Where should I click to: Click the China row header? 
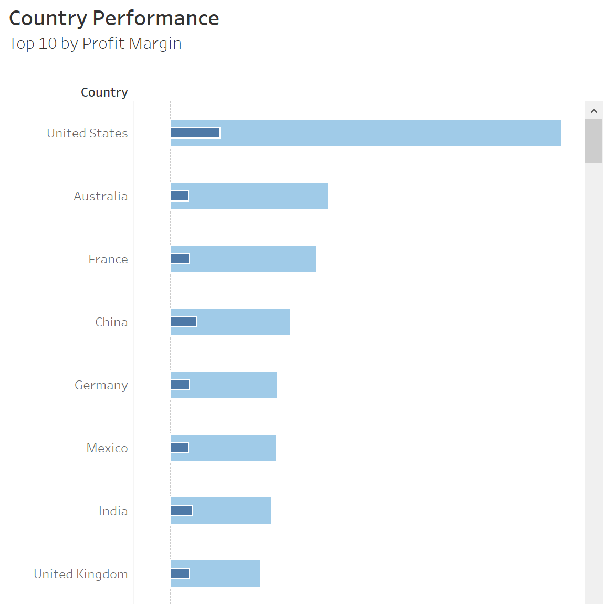tap(111, 322)
